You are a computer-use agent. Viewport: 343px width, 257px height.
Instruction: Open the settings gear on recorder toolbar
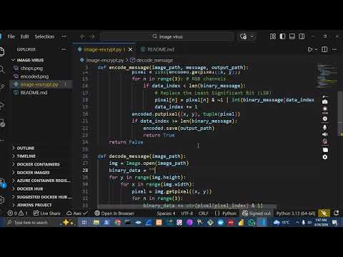tap(325, 157)
